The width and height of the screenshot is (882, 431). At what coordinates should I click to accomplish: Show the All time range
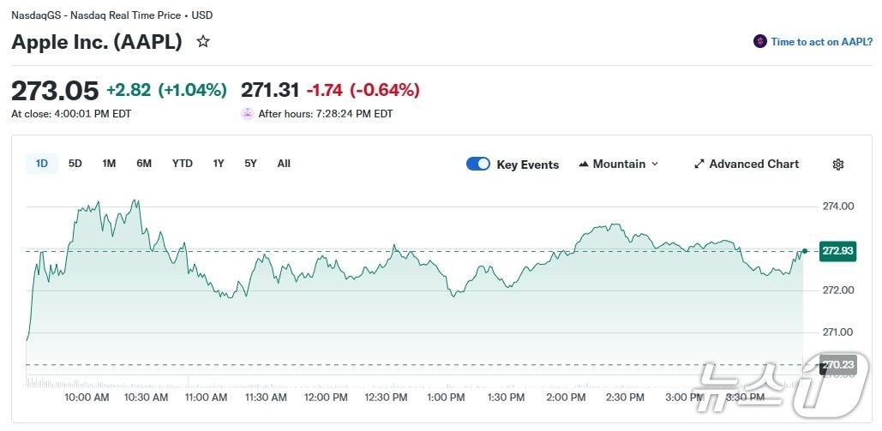(284, 163)
